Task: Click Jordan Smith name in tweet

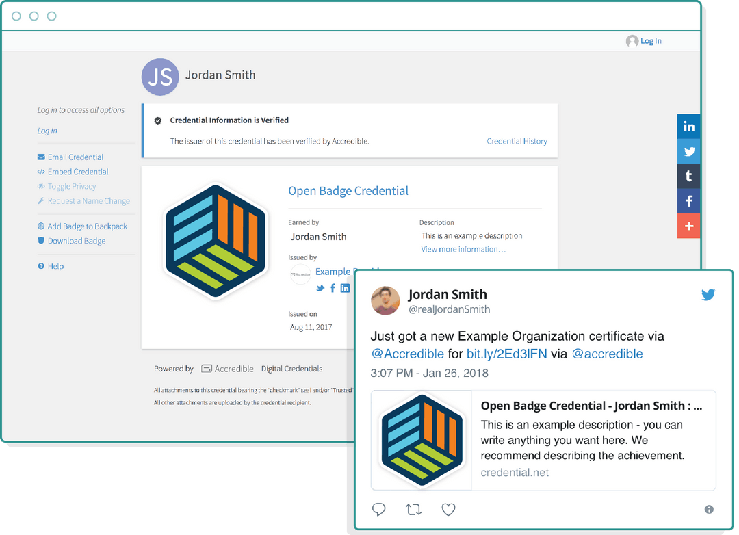Action: point(448,295)
